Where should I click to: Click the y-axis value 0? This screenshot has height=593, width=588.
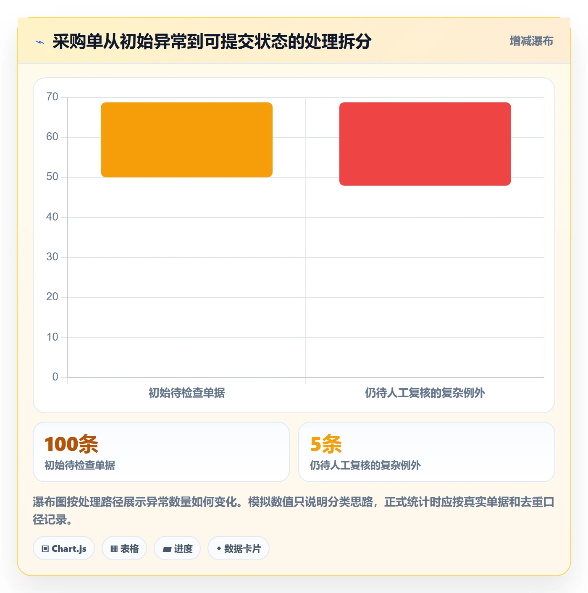(x=55, y=377)
